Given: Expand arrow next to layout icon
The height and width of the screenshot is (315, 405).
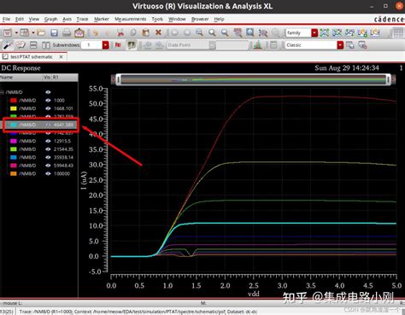Looking at the screenshot, I should (x=33, y=32).
